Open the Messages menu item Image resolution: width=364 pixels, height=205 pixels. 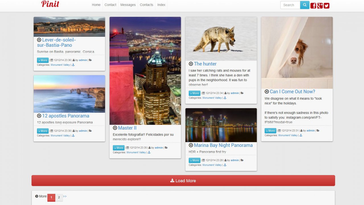tap(128, 5)
